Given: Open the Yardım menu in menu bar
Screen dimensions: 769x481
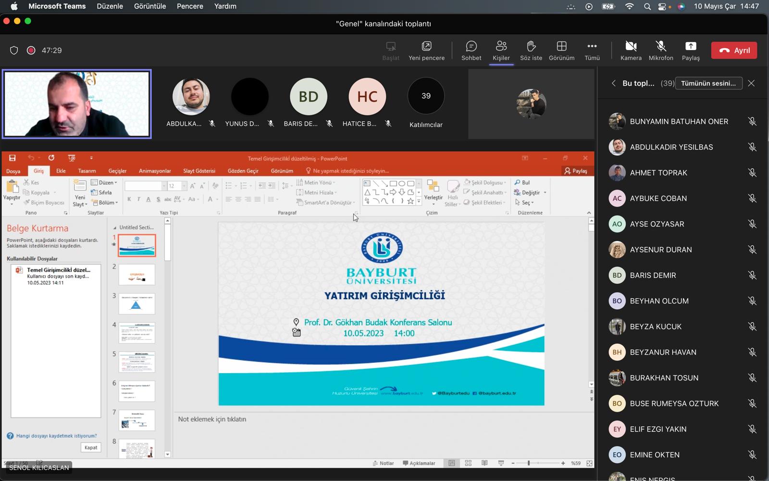Looking at the screenshot, I should click(225, 6).
